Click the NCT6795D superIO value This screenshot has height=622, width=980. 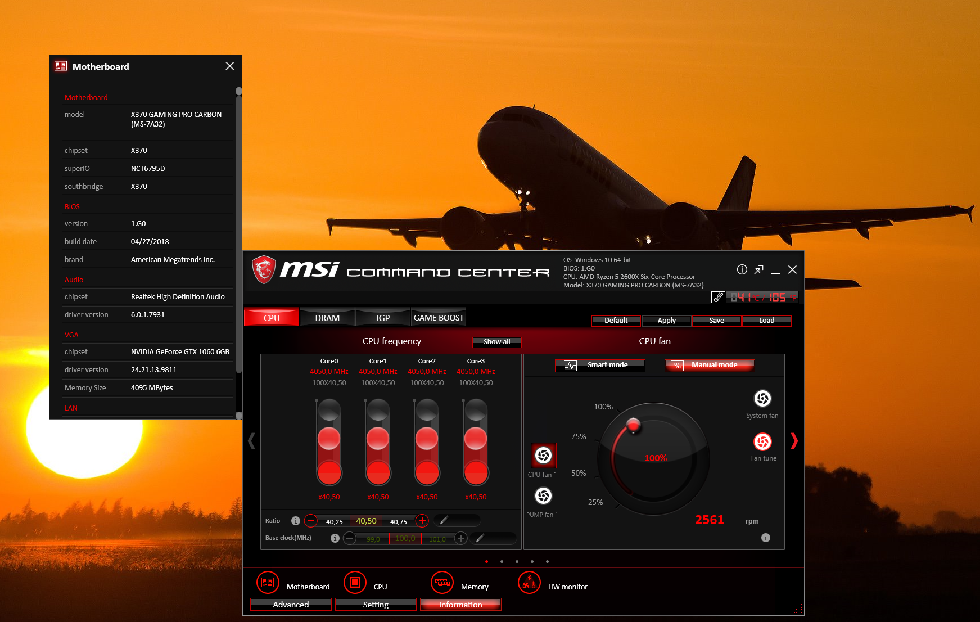pyautogui.click(x=148, y=169)
